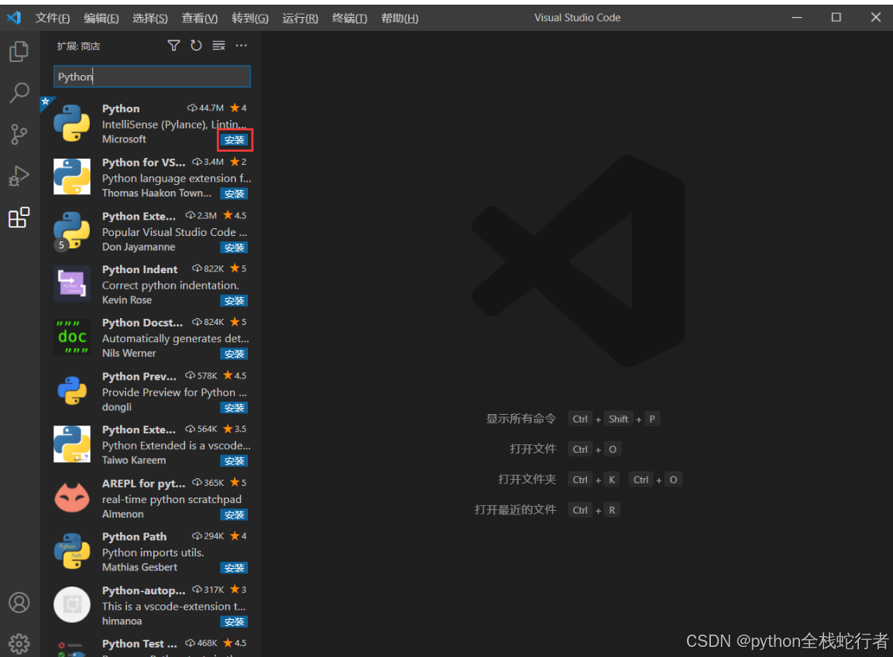
Task: Open the Explorer view in activity bar
Action: [19, 51]
